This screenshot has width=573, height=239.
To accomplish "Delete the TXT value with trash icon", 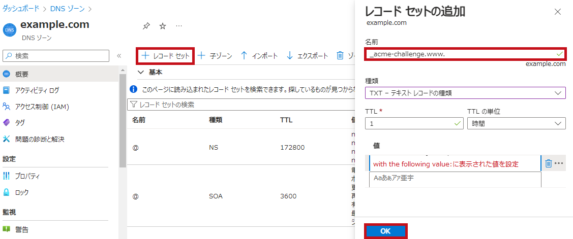I will pyautogui.click(x=548, y=163).
